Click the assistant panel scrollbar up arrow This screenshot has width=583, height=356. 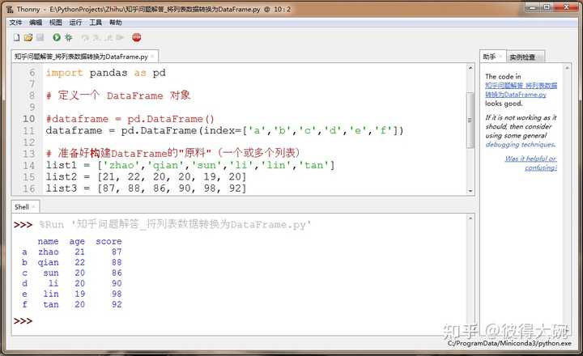pyautogui.click(x=568, y=68)
